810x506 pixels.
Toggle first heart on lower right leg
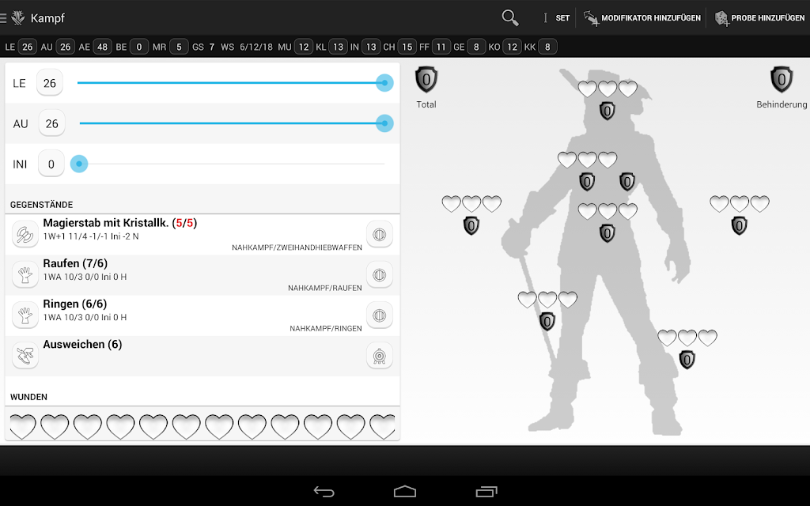click(x=667, y=338)
